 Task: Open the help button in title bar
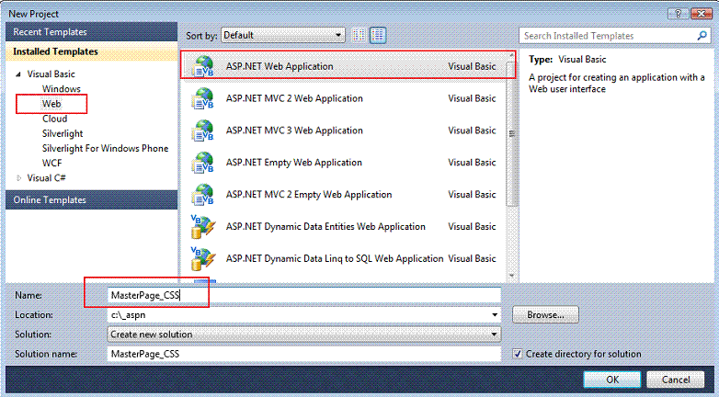coord(679,14)
